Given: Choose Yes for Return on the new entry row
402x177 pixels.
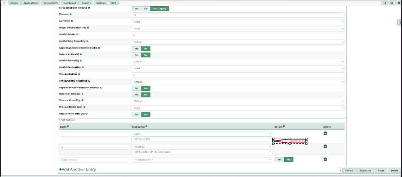Looking at the screenshot, I should click(x=279, y=160).
